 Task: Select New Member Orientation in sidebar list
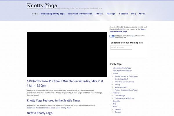[122, 71]
